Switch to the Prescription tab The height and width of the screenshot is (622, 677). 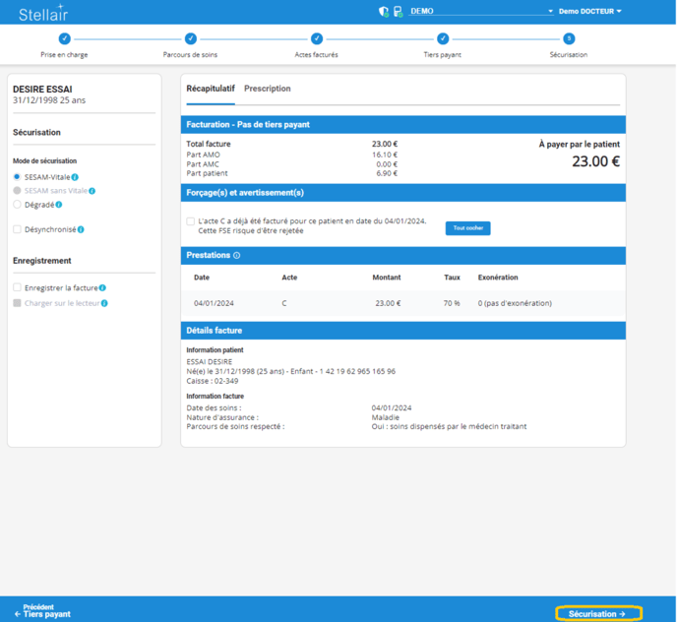pos(267,89)
